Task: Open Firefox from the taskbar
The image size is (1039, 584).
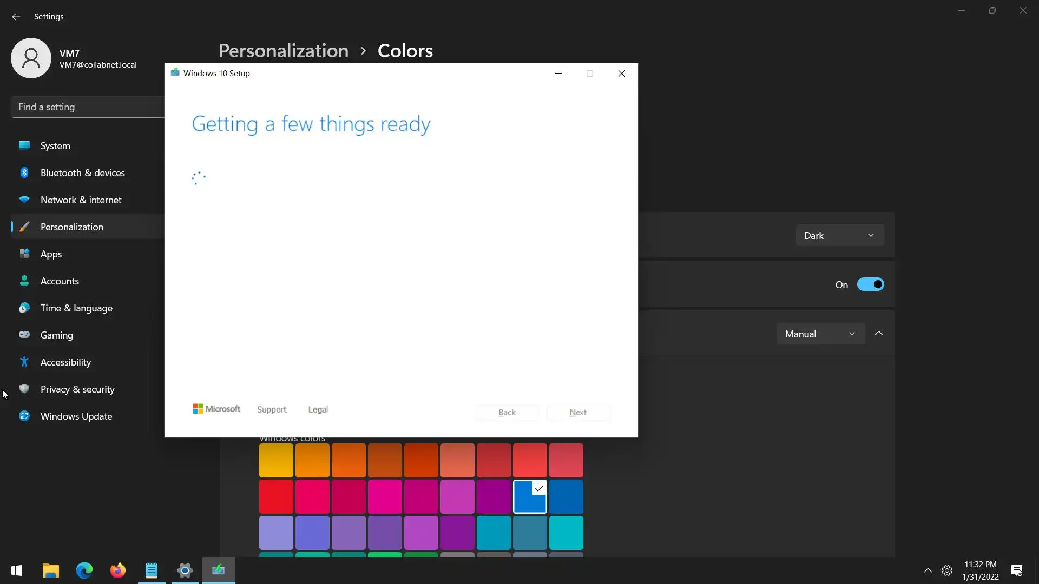Action: (x=117, y=570)
